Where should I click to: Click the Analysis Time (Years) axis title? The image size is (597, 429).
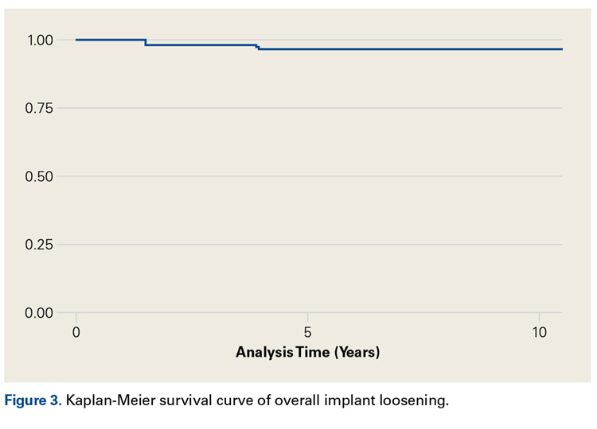coord(307,352)
